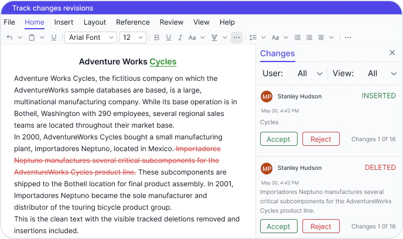Accept the deleted Importadores Neptuno sentence change
This screenshot has height=239, width=403.
(279, 227)
